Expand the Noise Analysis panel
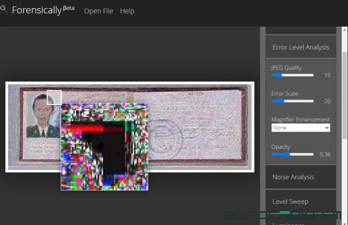348x225 pixels. click(301, 177)
